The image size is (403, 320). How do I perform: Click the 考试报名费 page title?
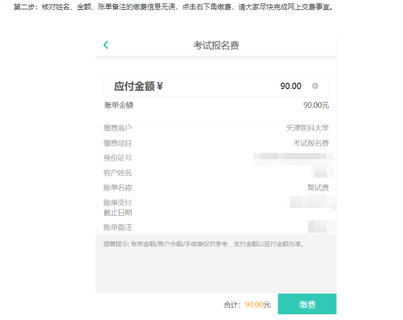216,46
